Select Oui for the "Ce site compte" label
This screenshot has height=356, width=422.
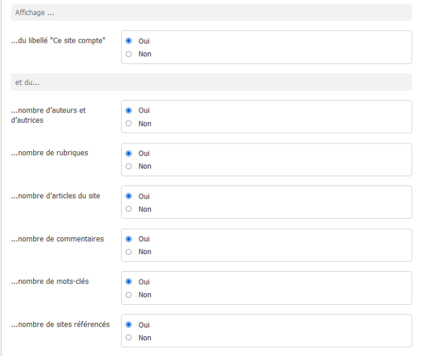click(129, 41)
